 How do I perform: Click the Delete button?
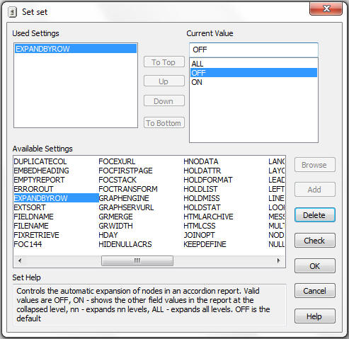315,215
